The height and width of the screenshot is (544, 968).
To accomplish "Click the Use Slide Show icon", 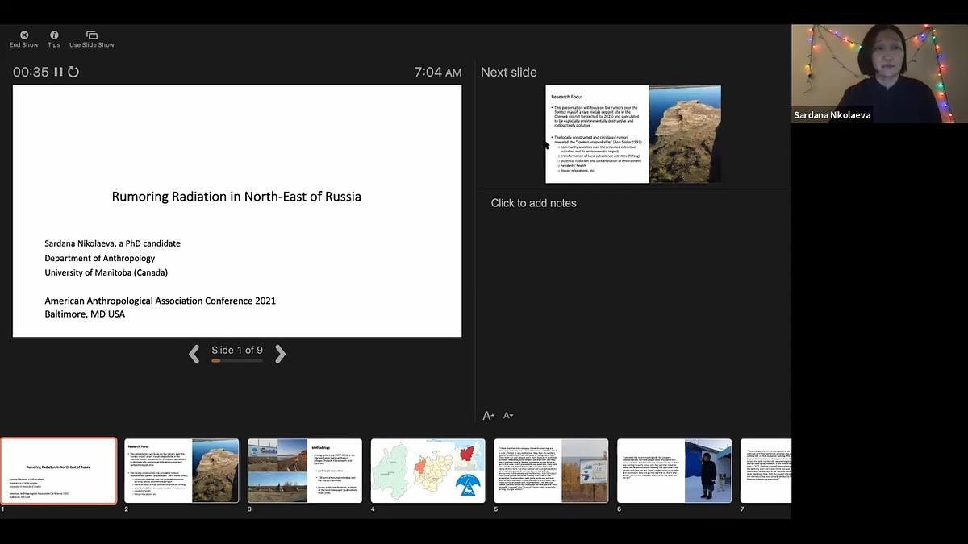I will [92, 35].
